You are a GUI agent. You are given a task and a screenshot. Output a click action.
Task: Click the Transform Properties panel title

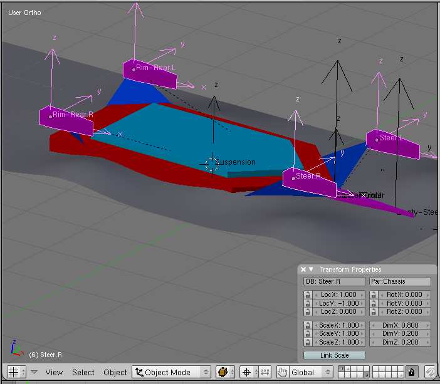[350, 269]
